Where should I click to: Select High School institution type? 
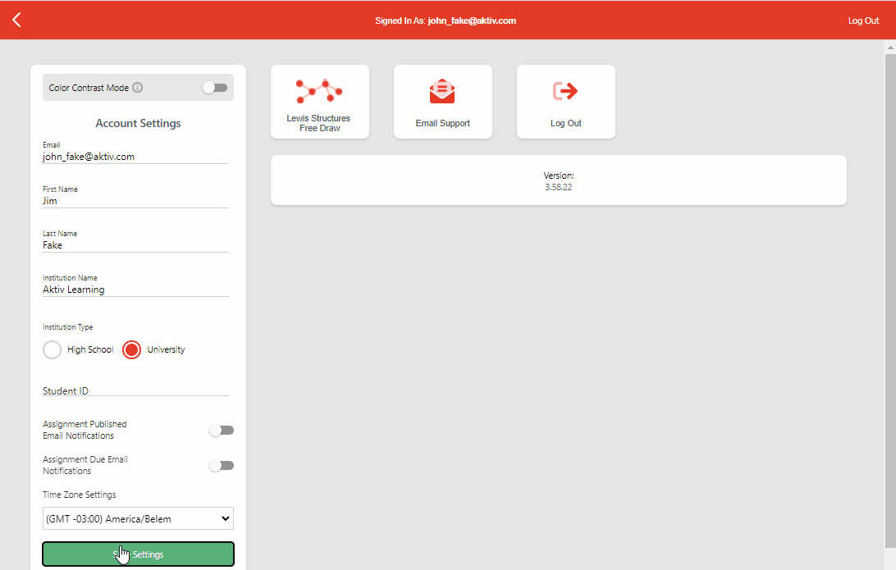[x=53, y=350]
